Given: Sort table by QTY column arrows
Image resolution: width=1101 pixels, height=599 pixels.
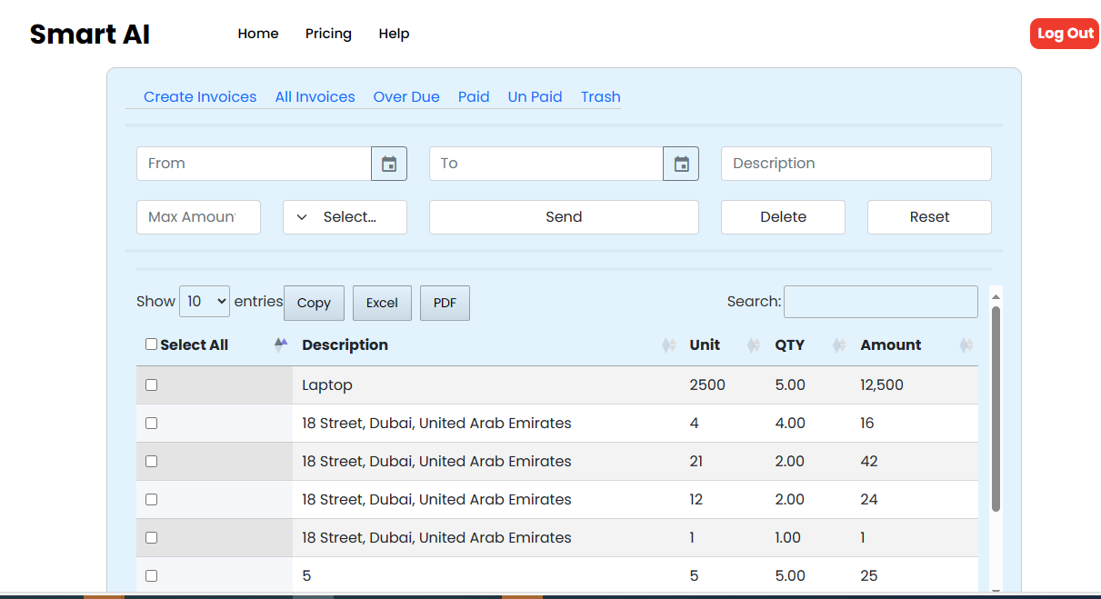Looking at the screenshot, I should [x=839, y=345].
